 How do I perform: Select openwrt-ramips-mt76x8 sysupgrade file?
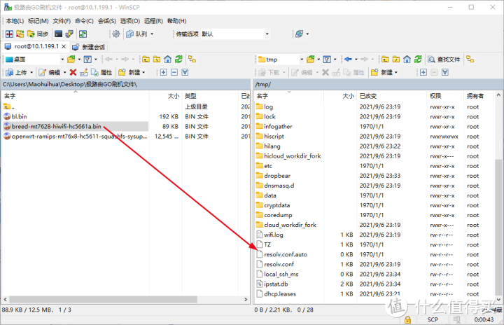pos(79,137)
